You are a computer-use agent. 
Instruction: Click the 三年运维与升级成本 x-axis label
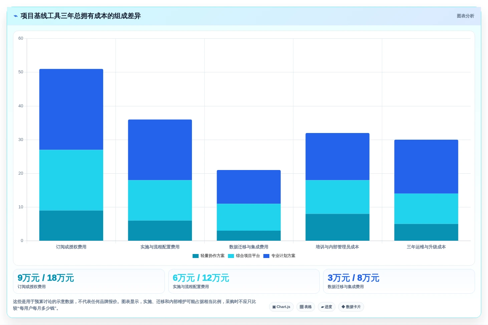point(426,247)
